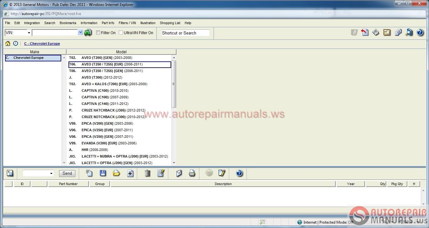Click the Model list scroll down arrow
429x228 pixels.
(x=174, y=163)
